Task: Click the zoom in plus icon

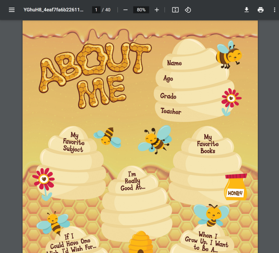Action: (x=157, y=10)
